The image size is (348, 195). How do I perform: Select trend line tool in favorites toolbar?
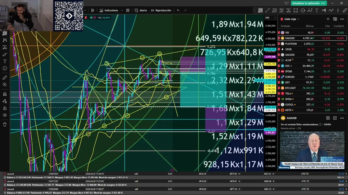pyautogui.click(x=268, y=10)
